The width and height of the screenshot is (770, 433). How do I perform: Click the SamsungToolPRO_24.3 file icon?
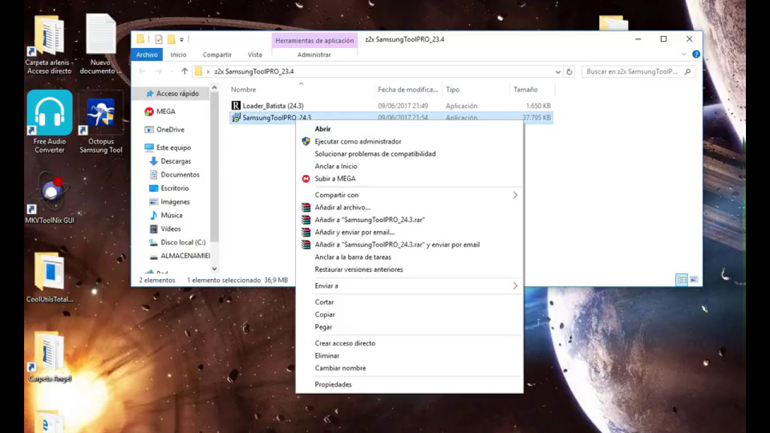(x=236, y=118)
